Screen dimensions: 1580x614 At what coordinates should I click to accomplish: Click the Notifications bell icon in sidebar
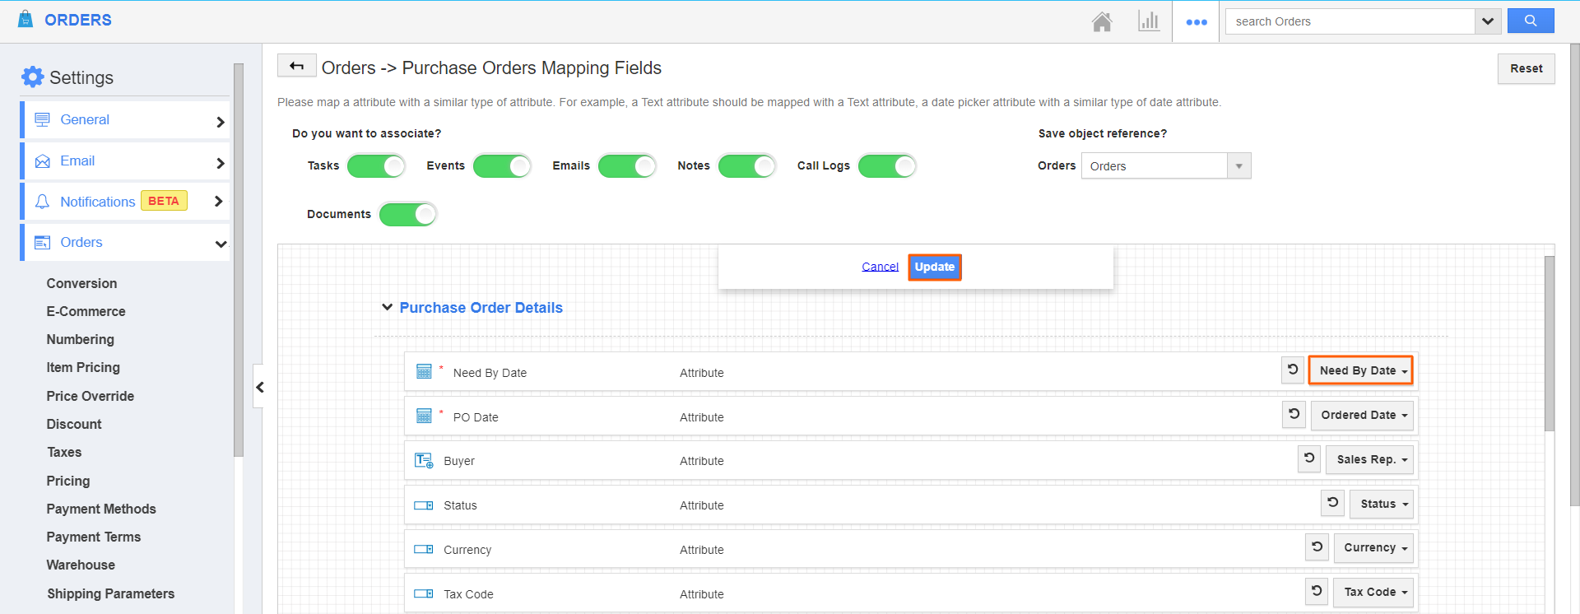[42, 202]
